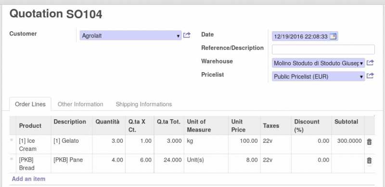Expand the Customer Agrolait dropdown
The width and height of the screenshot is (385, 187).
[178, 36]
